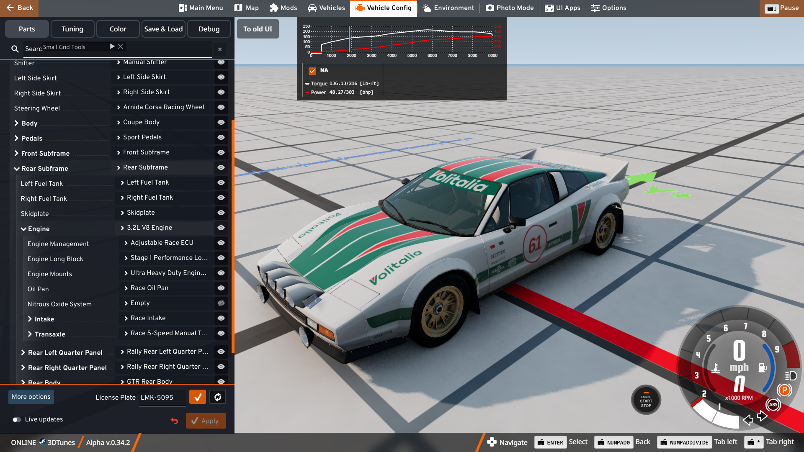
Task: Uncheck the NA checkbox in torque graph
Action: point(312,71)
